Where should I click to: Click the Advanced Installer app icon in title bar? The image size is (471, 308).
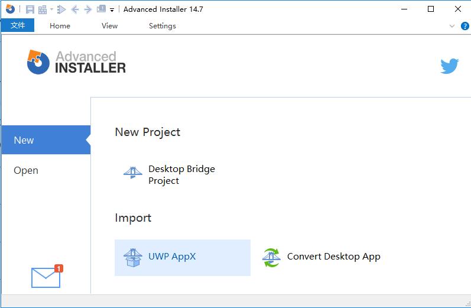coord(10,9)
